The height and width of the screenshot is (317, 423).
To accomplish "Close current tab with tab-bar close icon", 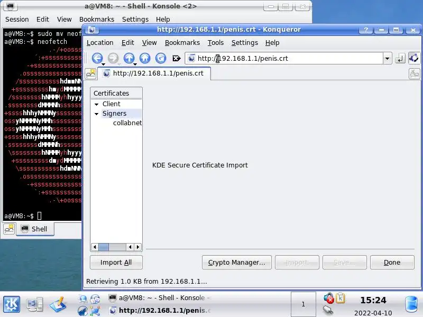I will coord(415,73).
